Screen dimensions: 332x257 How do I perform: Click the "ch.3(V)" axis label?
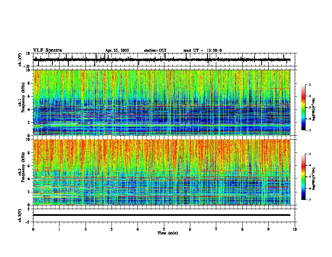click(20, 216)
